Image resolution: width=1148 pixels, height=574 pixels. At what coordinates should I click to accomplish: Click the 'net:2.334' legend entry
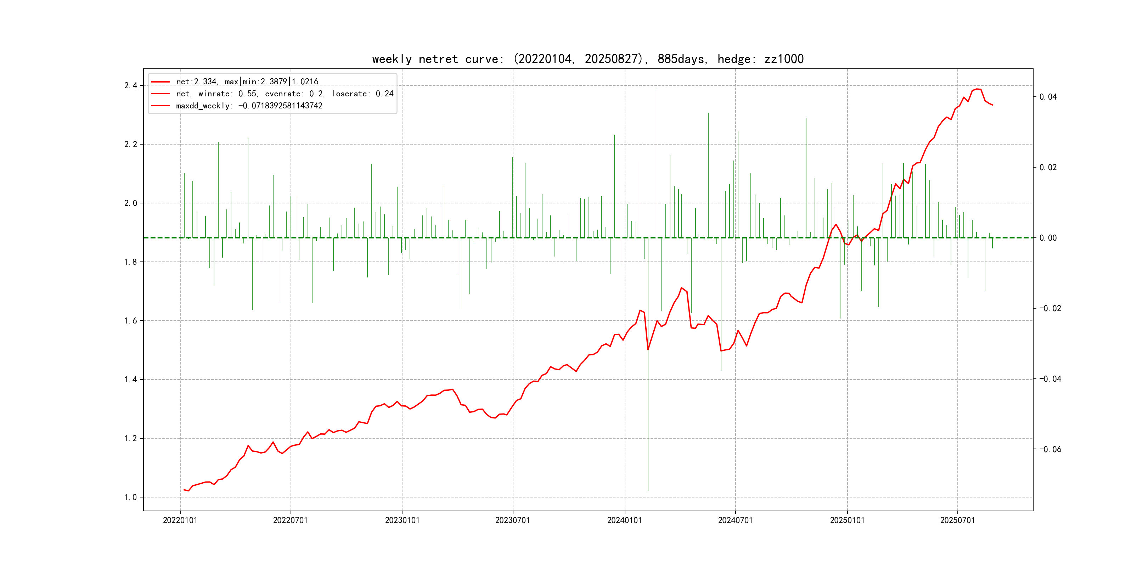(247, 81)
